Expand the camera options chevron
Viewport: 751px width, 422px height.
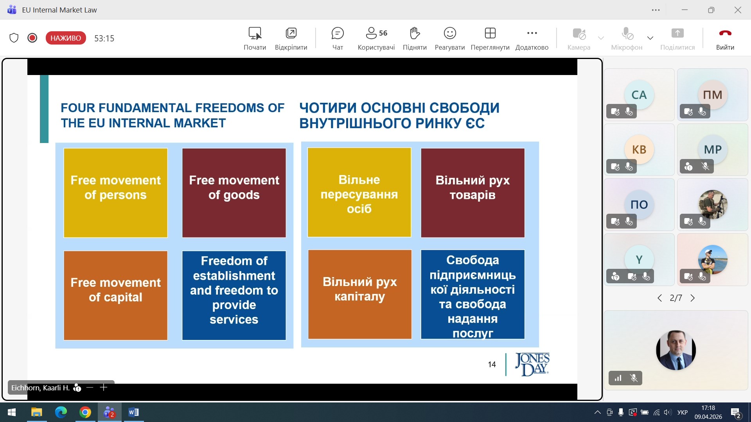(601, 38)
